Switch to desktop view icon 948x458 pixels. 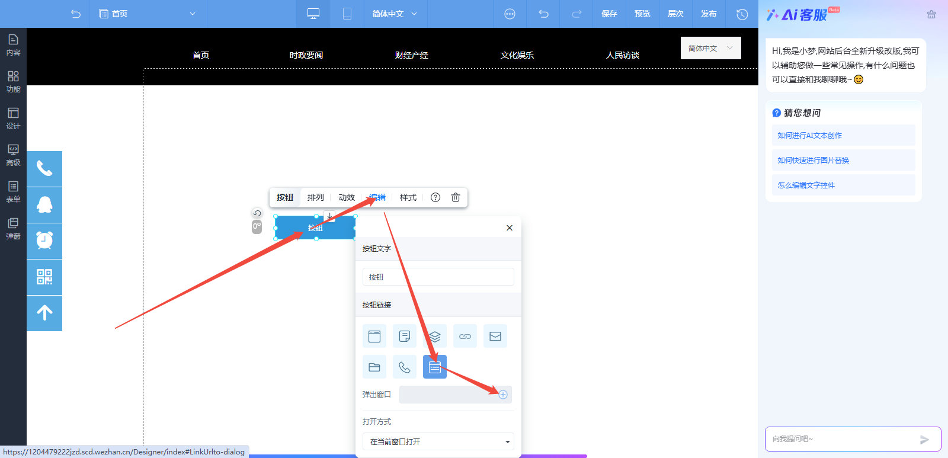point(313,14)
